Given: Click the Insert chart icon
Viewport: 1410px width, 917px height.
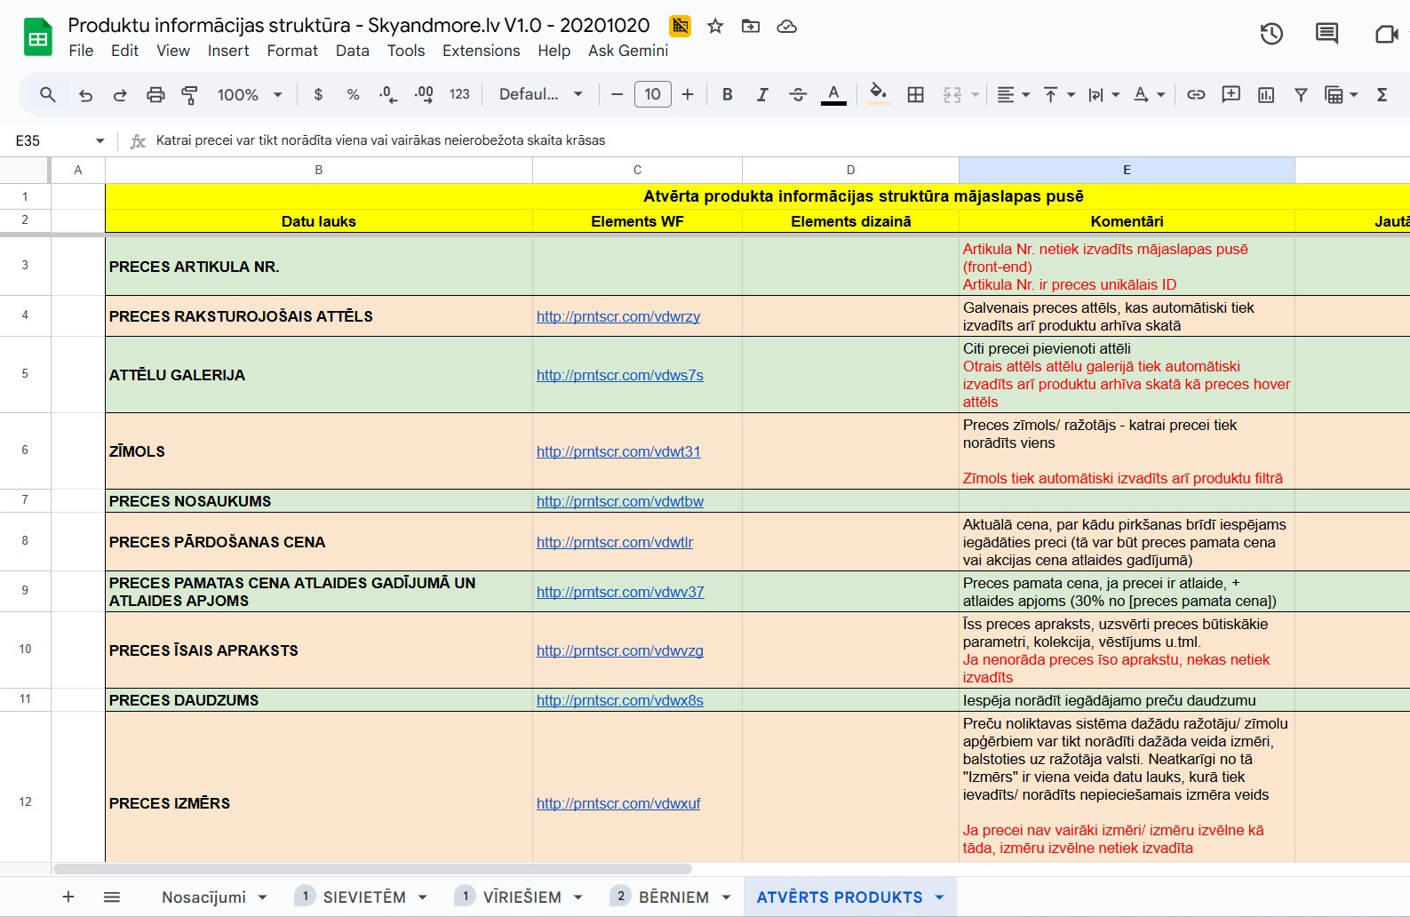Looking at the screenshot, I should 1266,95.
